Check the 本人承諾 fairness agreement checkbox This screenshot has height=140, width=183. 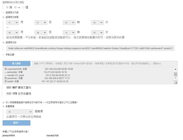click(3, 102)
